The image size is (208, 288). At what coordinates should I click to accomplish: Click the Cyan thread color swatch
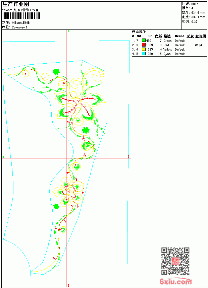[x=144, y=54]
